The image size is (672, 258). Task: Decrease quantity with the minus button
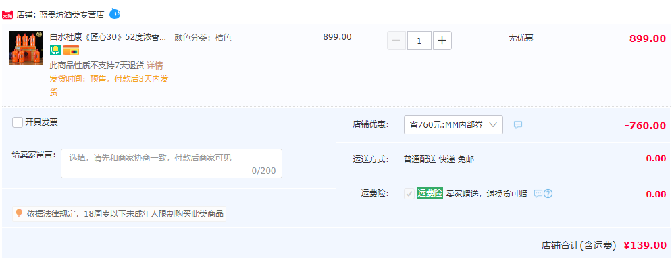click(x=396, y=41)
